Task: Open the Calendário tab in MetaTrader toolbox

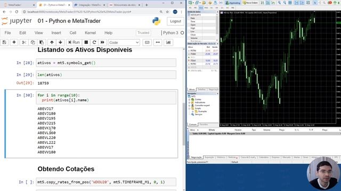Action: coord(264,158)
